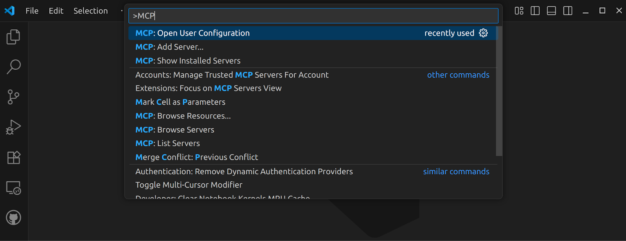Run MCP: Show Installed Servers command
This screenshot has width=626, height=241.
[x=312, y=61]
